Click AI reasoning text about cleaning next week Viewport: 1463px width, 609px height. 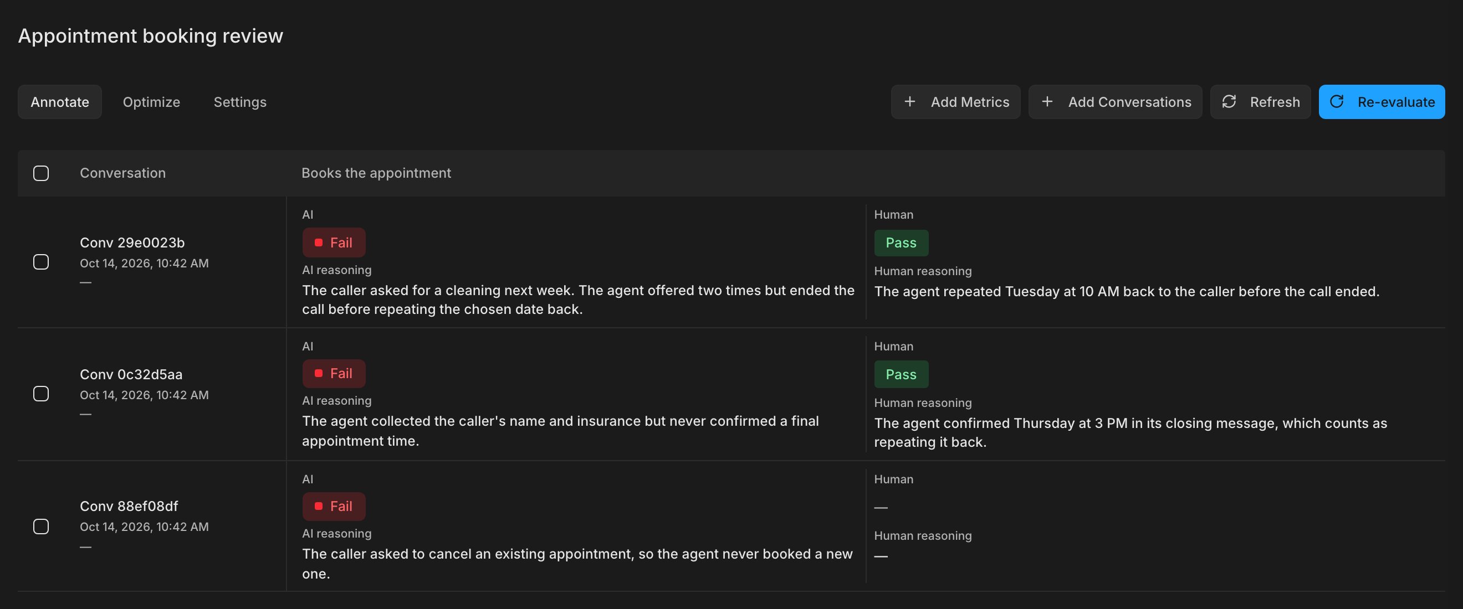578,300
